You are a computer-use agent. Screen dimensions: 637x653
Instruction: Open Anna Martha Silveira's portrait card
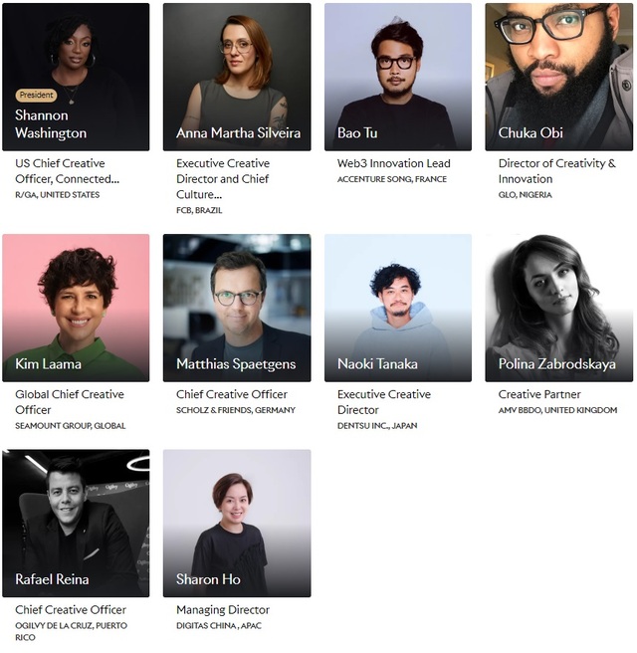237,77
